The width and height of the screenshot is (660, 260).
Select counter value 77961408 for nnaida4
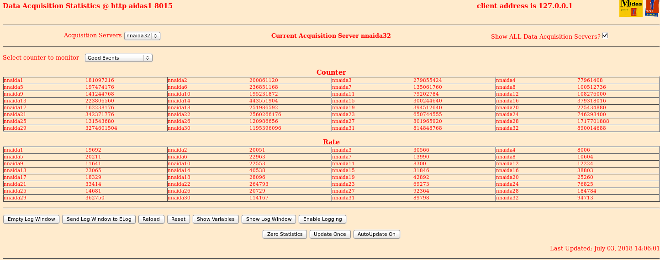pos(590,80)
